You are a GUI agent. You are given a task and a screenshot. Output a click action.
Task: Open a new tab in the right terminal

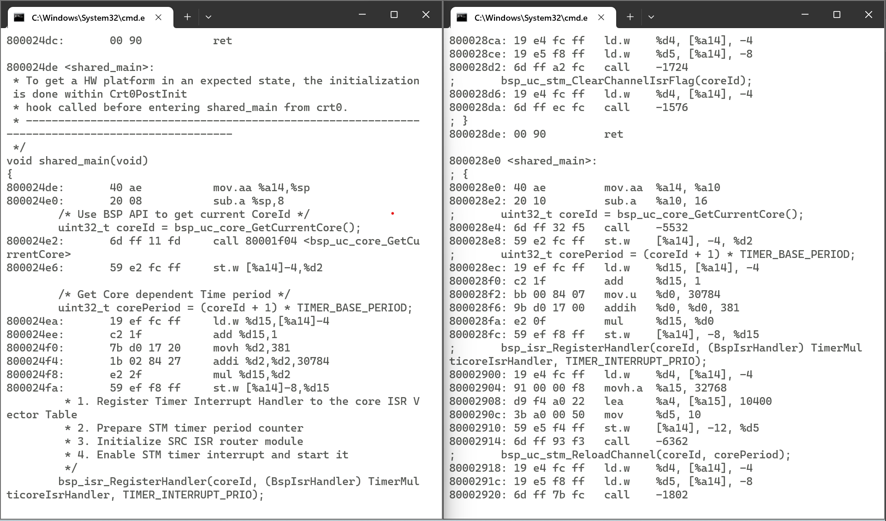(630, 17)
